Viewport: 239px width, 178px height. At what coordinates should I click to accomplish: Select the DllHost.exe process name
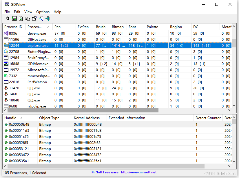tap(37, 40)
